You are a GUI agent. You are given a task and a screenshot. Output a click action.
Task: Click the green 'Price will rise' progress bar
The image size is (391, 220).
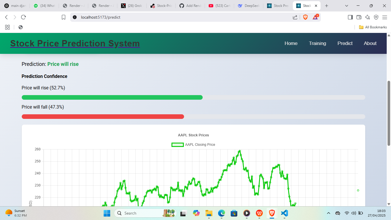pos(112,97)
